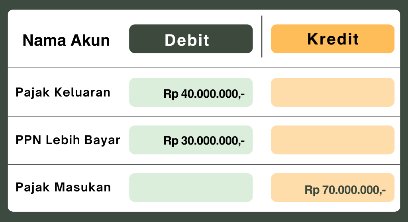Select the Nama Akun column heading
Image resolution: width=408 pixels, height=222 pixels.
click(x=66, y=41)
